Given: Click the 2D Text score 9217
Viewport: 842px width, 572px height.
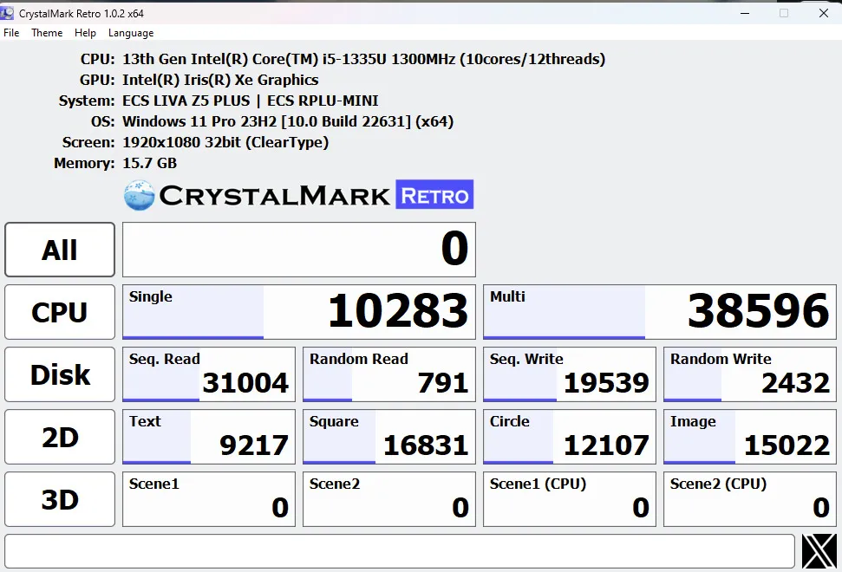Looking at the screenshot, I should (x=209, y=437).
